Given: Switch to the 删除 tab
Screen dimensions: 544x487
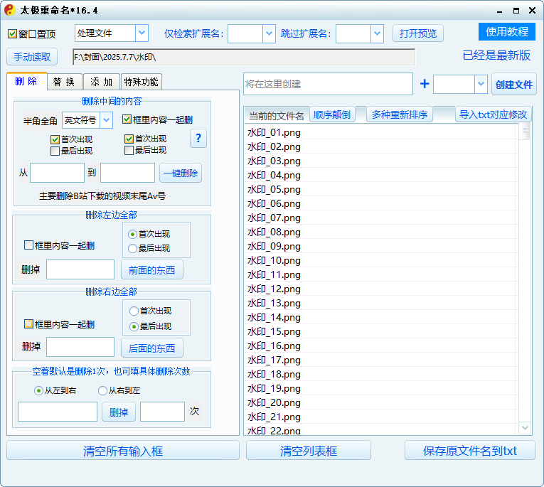Looking at the screenshot, I should pyautogui.click(x=27, y=81).
